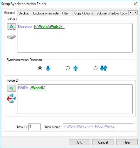140x148 pixels.
Task: Click the blue down arrow direction icon
Action: tap(48, 68)
